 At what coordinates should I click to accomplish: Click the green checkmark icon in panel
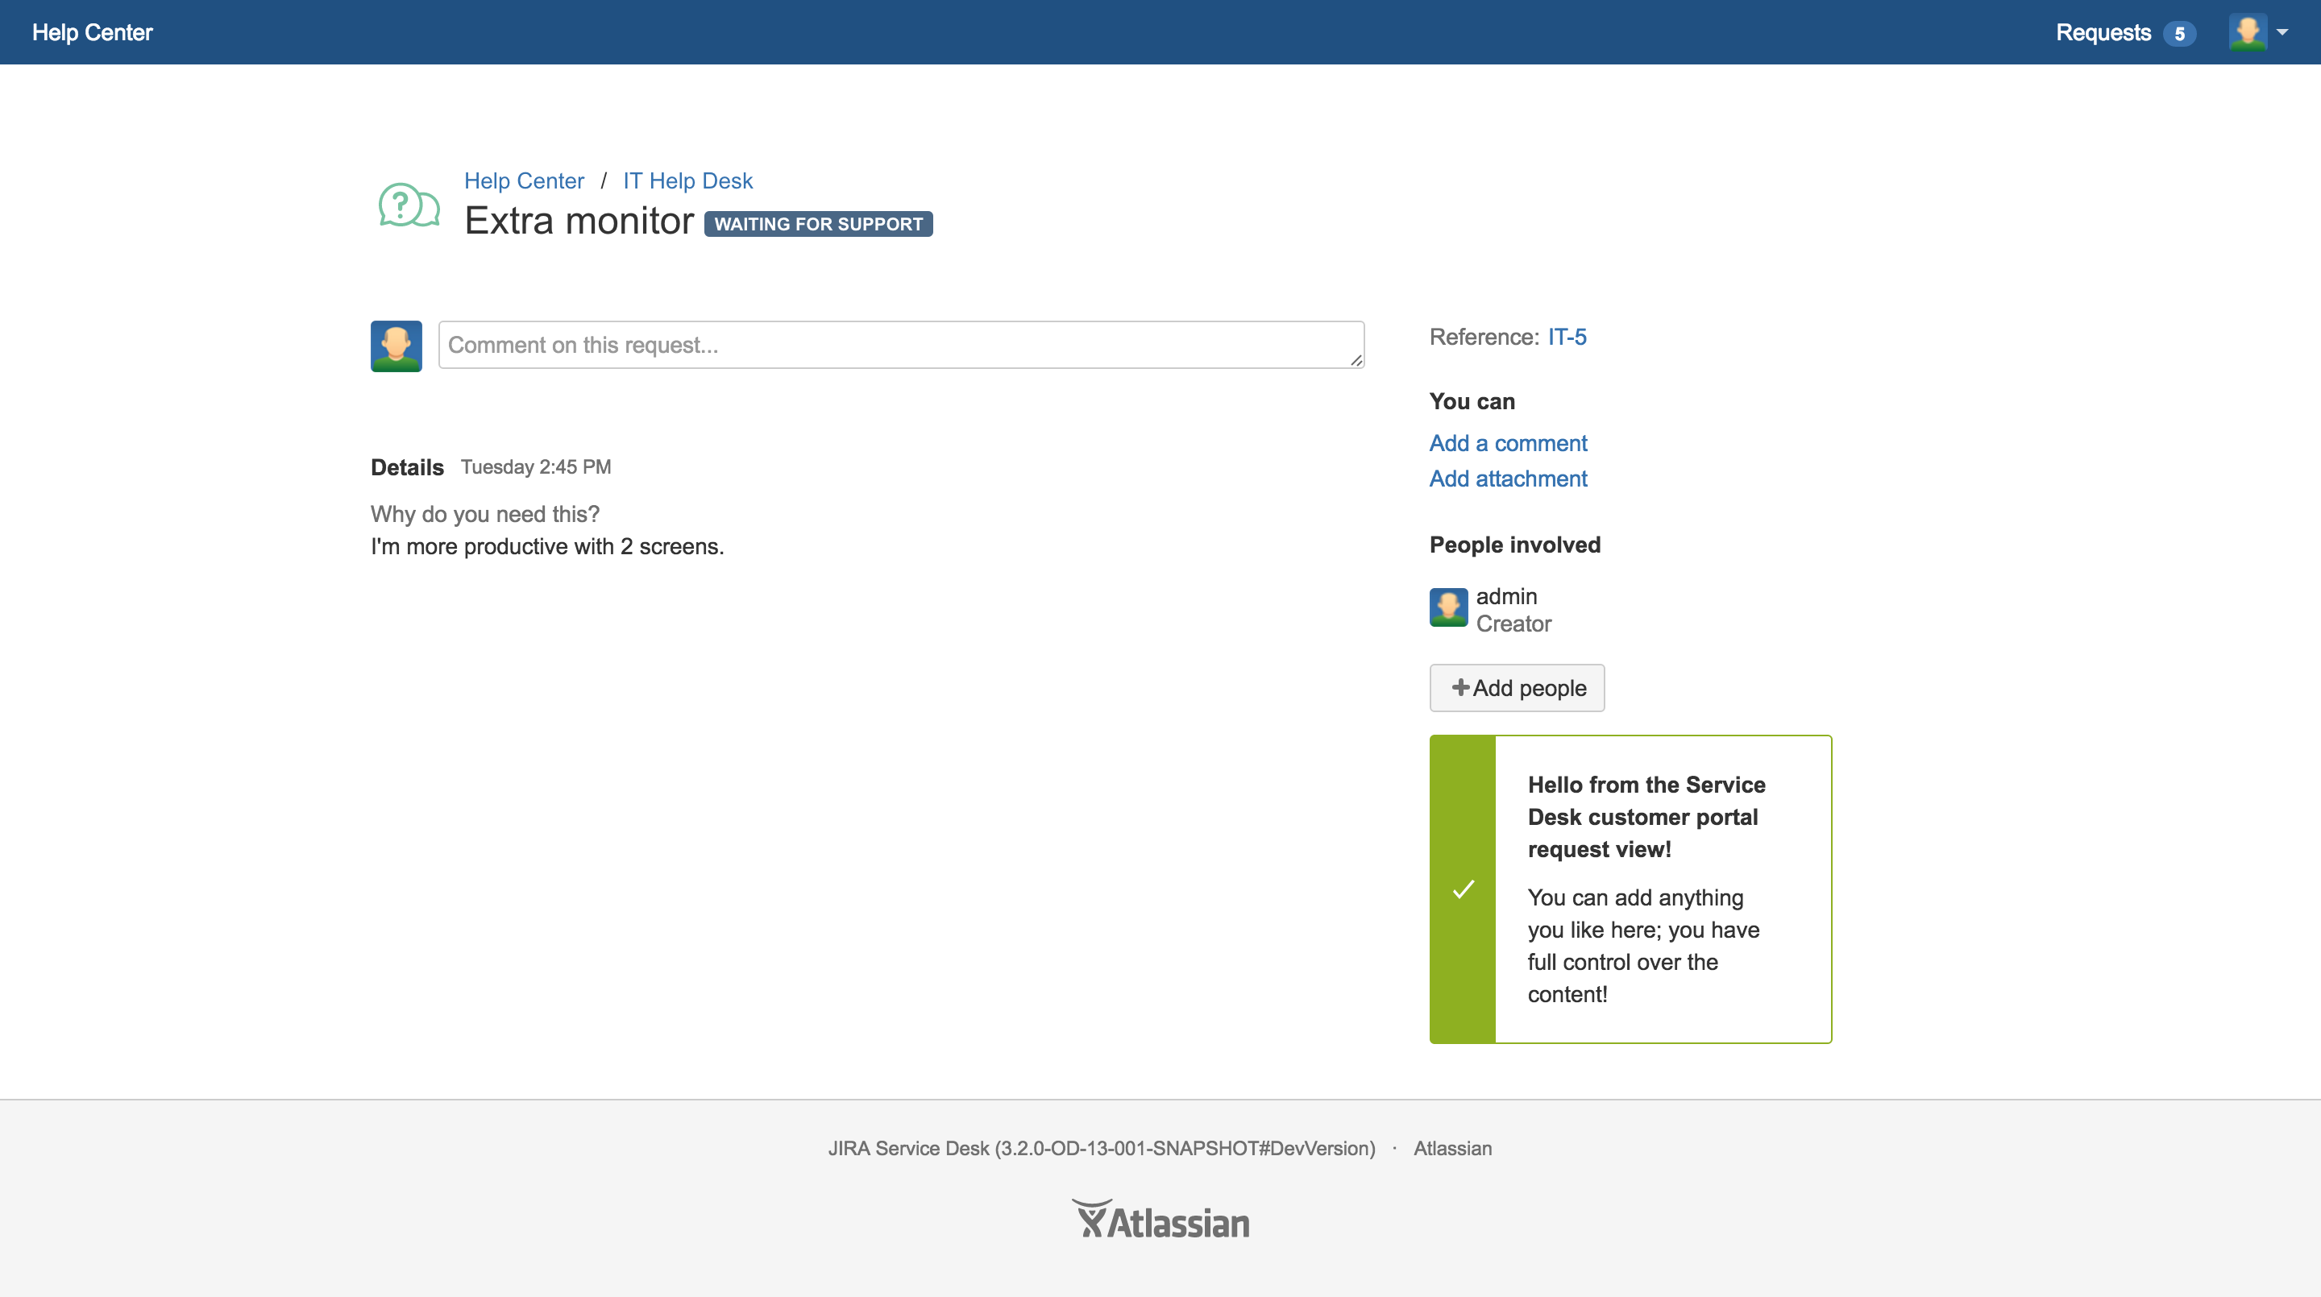tap(1464, 889)
